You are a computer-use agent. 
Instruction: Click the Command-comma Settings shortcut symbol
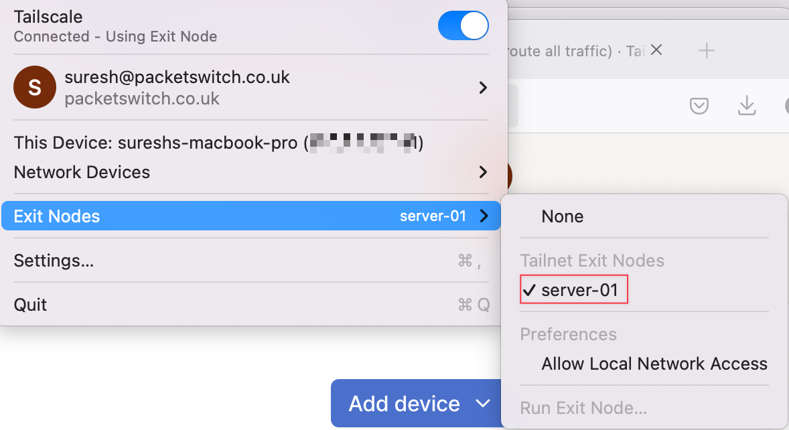click(471, 261)
